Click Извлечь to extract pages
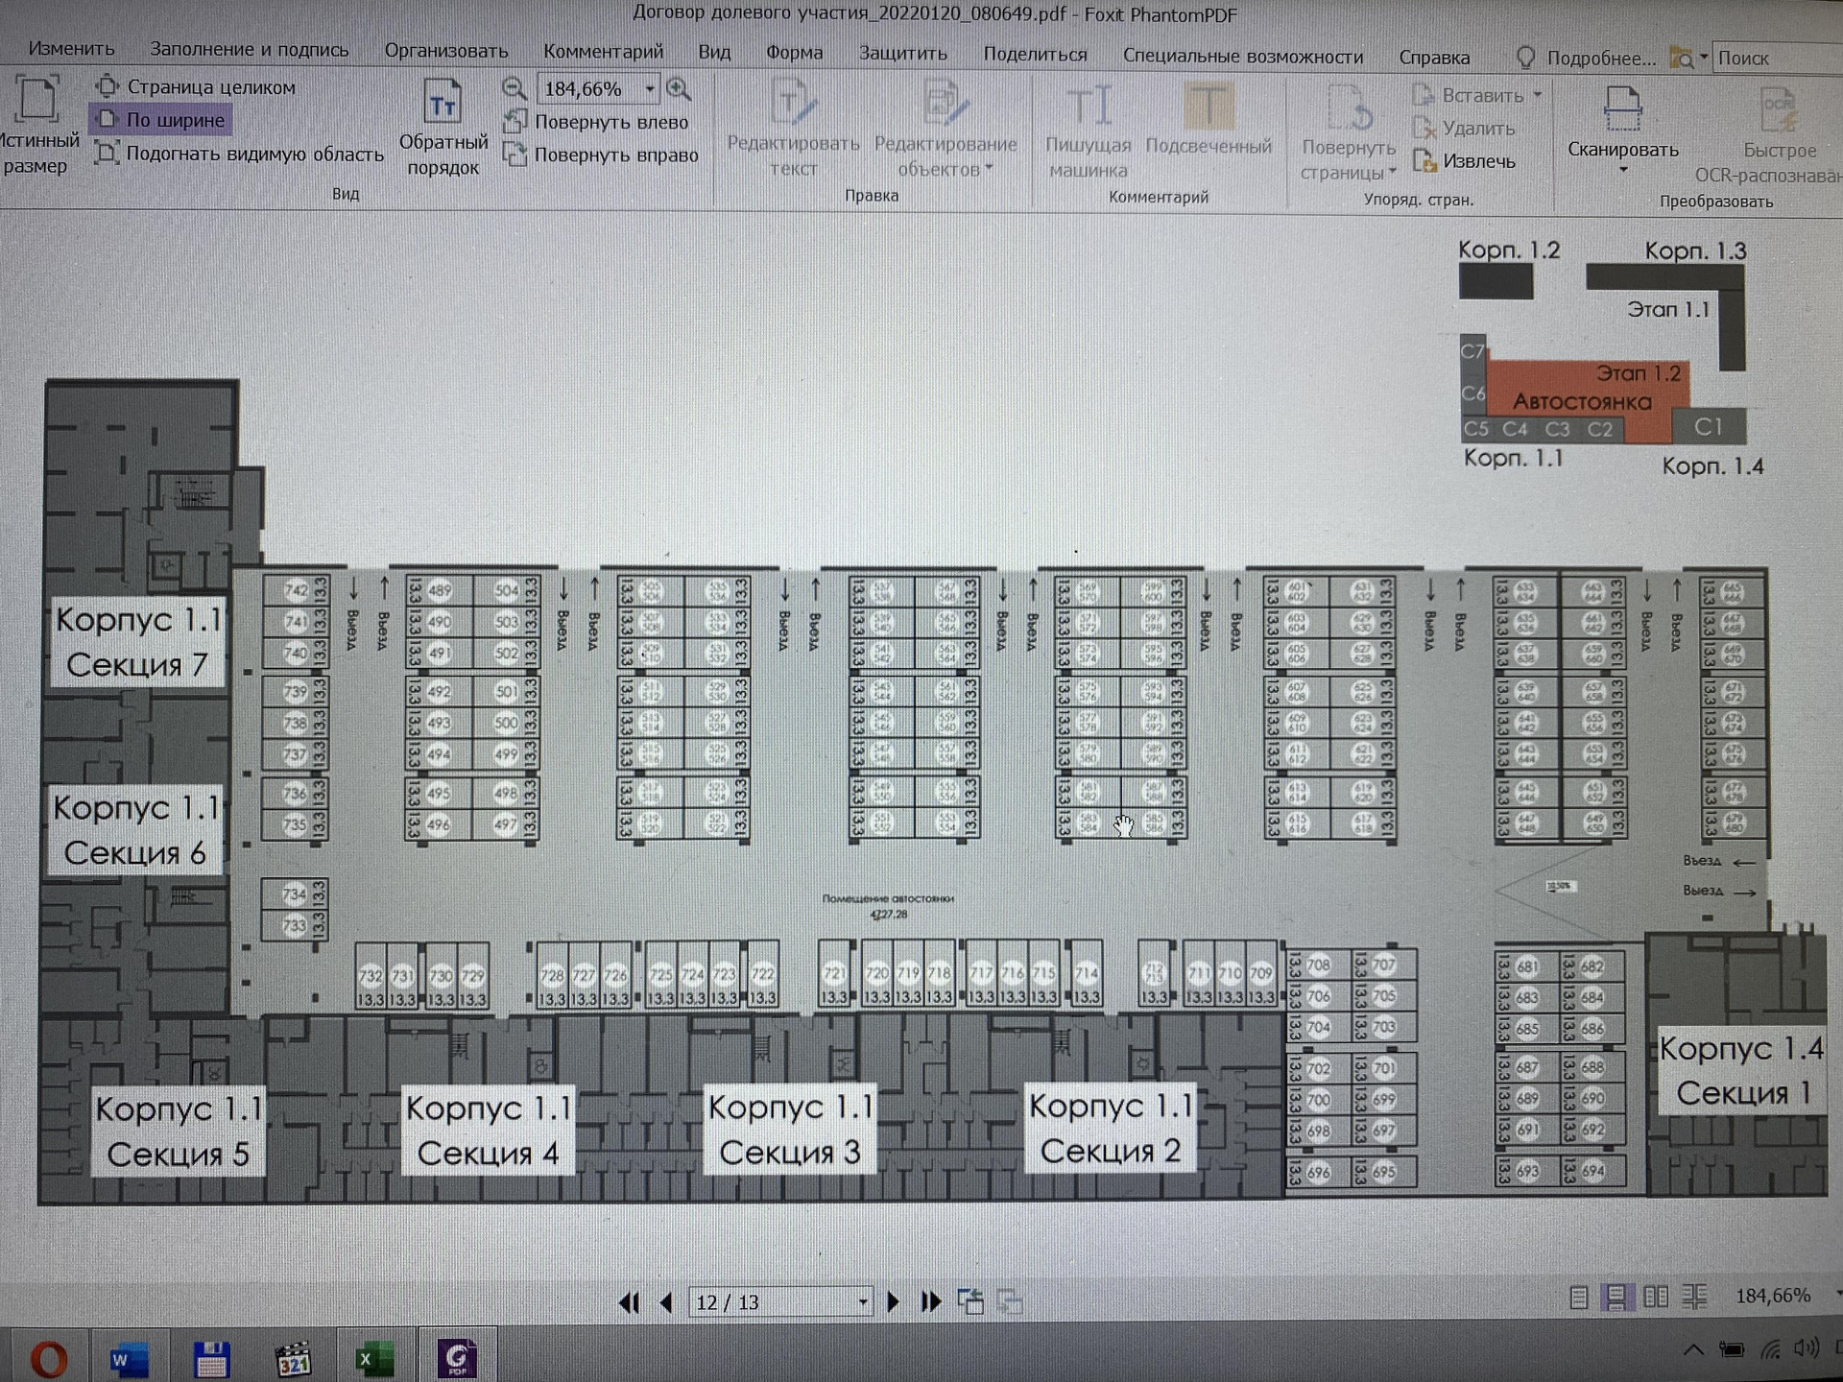 coord(1466,161)
